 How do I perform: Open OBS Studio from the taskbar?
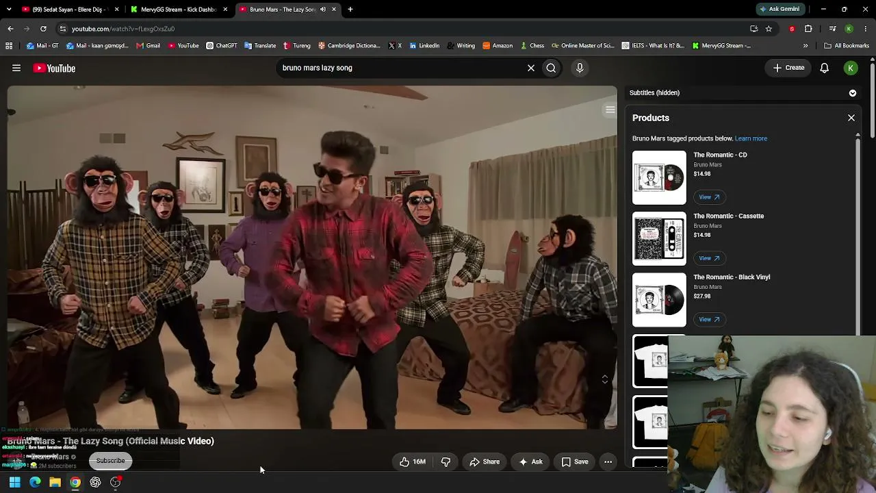[x=116, y=482]
